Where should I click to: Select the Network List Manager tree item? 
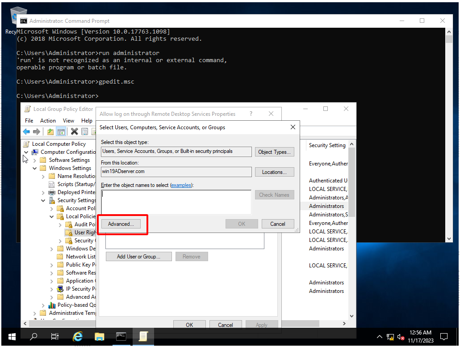pos(81,257)
